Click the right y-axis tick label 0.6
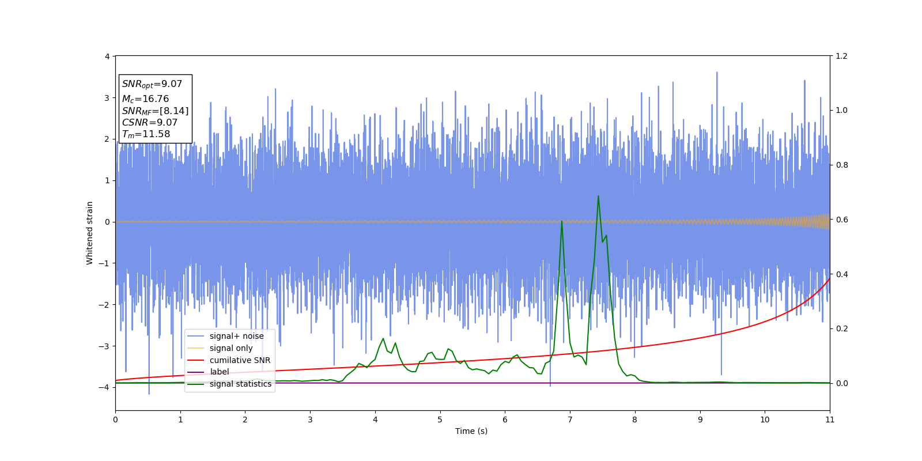The height and width of the screenshot is (461, 922). click(x=842, y=220)
